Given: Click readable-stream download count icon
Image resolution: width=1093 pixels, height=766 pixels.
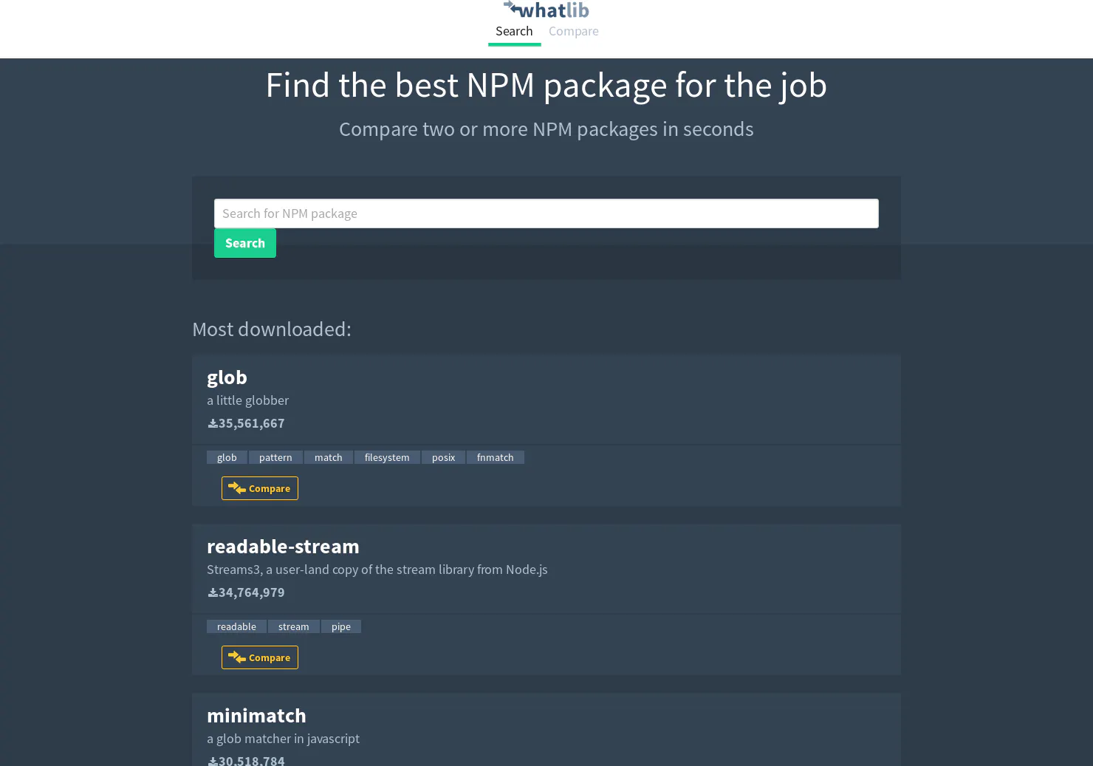Looking at the screenshot, I should [213, 593].
